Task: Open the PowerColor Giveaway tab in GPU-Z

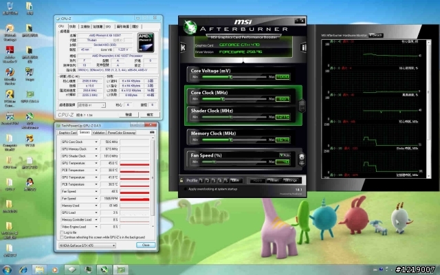Action: (x=122, y=133)
